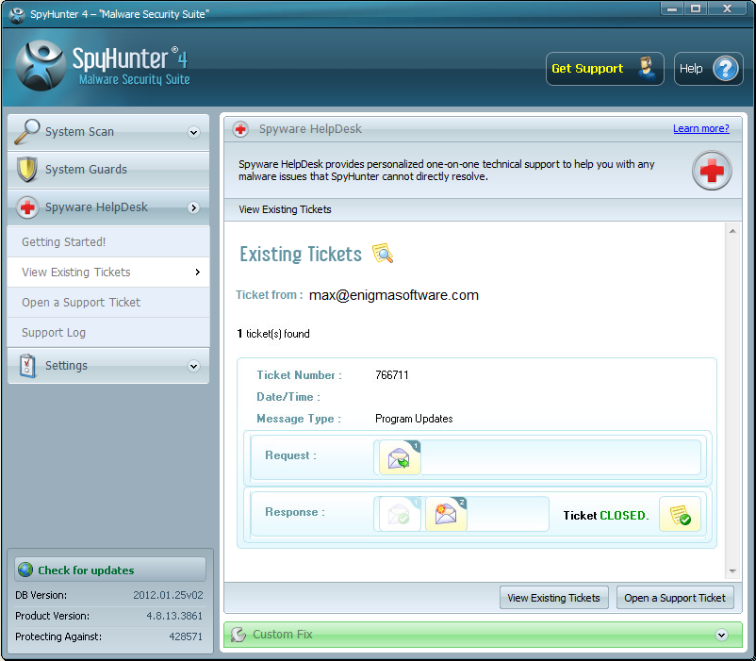Click the closed ticket note icon
This screenshot has height=661, width=756.
tap(679, 515)
